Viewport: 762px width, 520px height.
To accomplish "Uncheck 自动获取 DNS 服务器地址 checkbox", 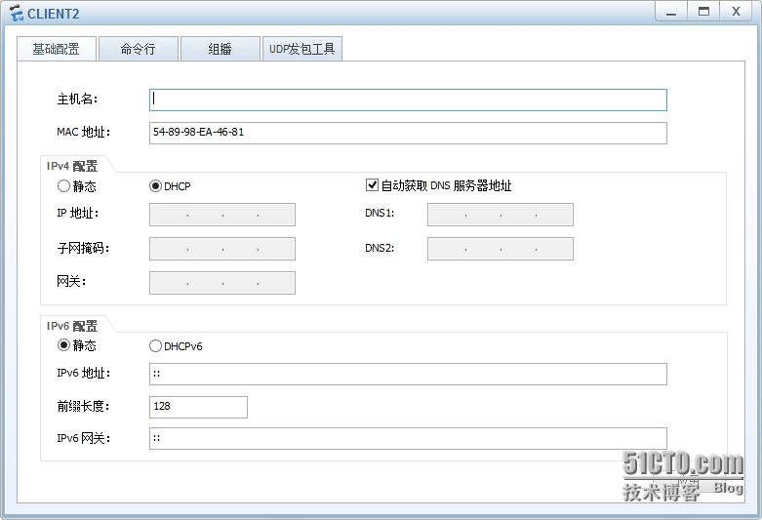I will pos(372,185).
